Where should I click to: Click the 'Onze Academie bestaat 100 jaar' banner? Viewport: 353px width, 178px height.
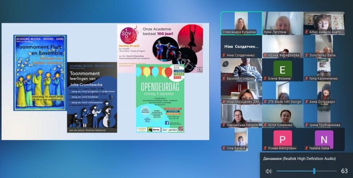159,44
